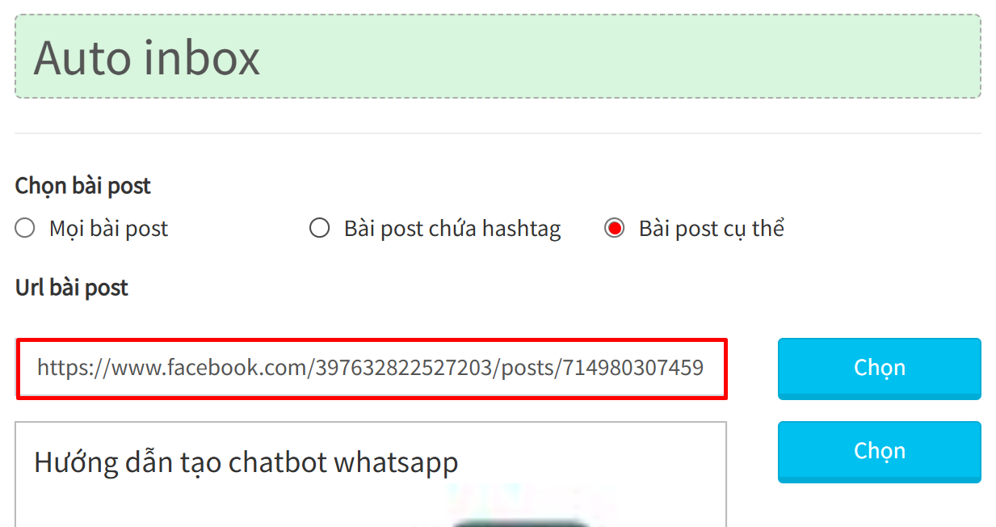Click the 'Chọn bài post' section heading

click(x=83, y=186)
